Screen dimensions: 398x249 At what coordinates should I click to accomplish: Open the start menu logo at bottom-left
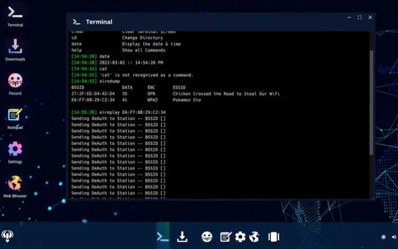pyautogui.click(x=8, y=236)
